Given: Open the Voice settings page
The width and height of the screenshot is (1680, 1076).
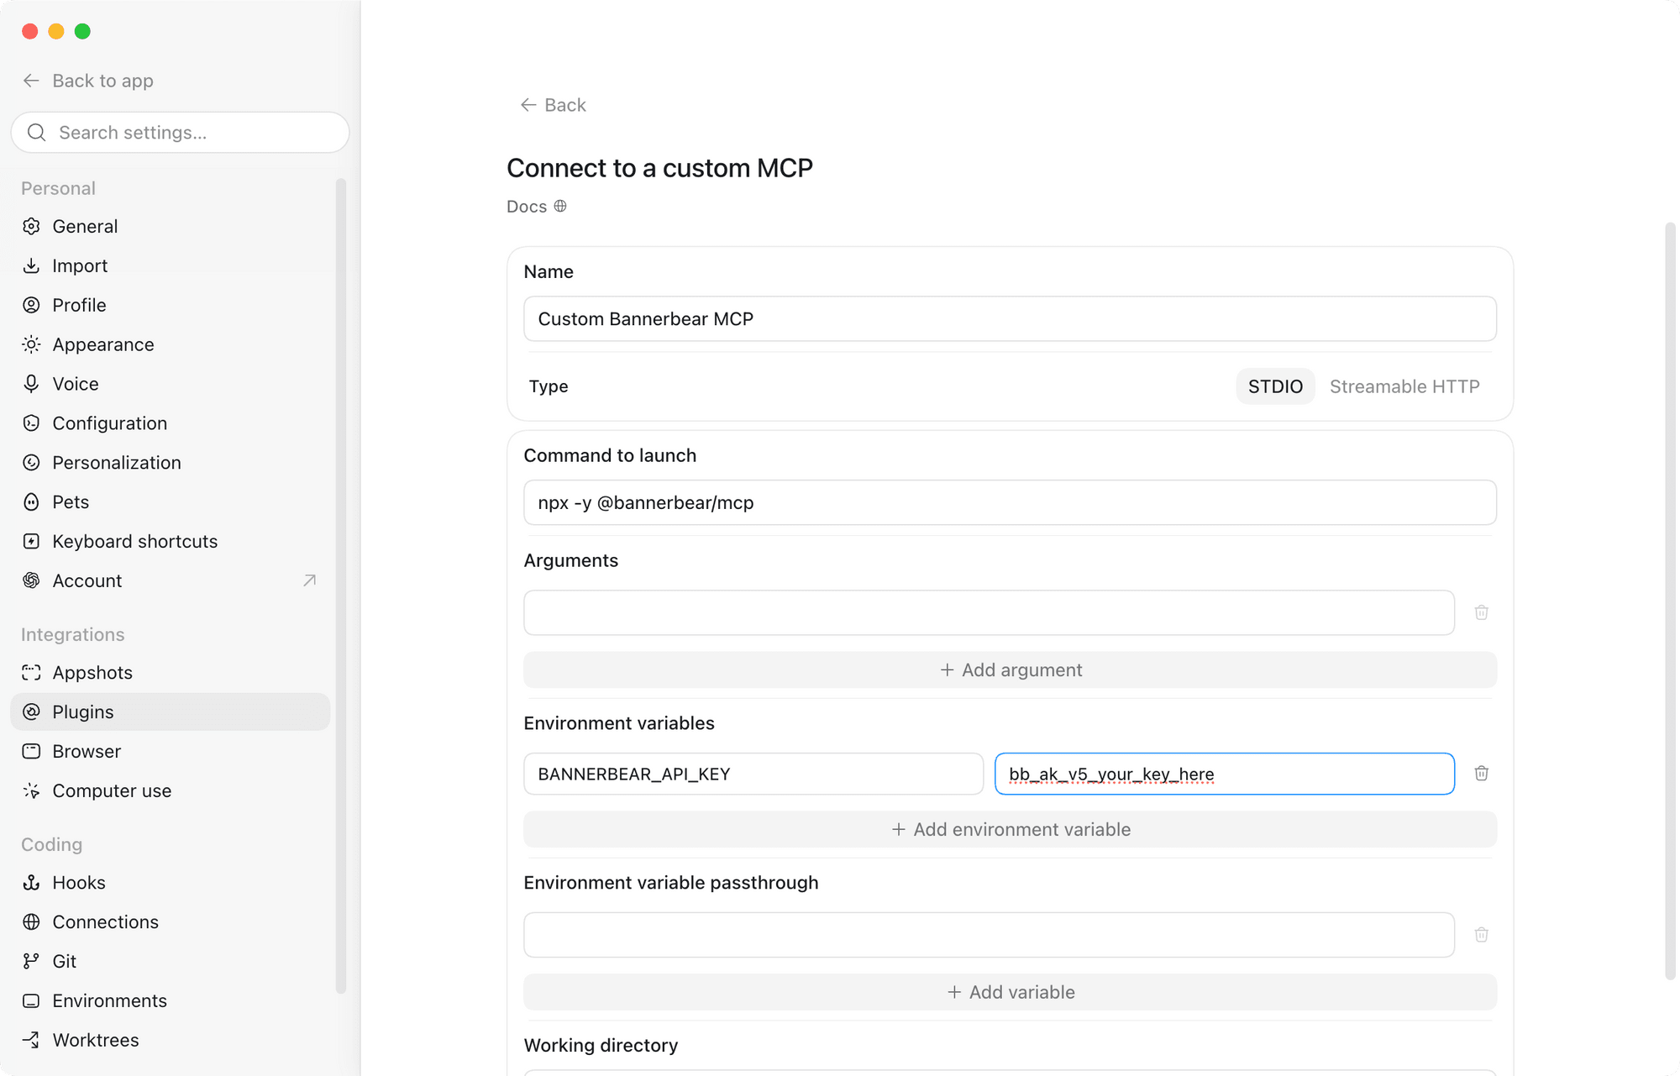Looking at the screenshot, I should [170, 384].
